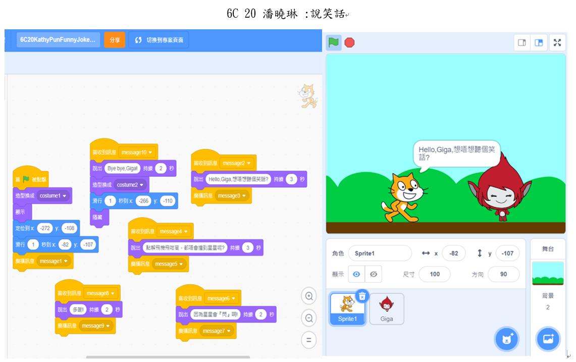Image resolution: width=576 pixels, height=362 pixels.
Task: Click 因為星星會『閃』啊! say block text field
Action: [x=216, y=315]
